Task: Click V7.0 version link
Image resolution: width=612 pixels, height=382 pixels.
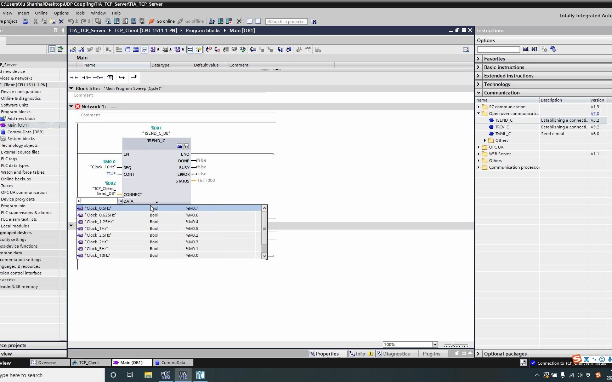Action: 595,114
